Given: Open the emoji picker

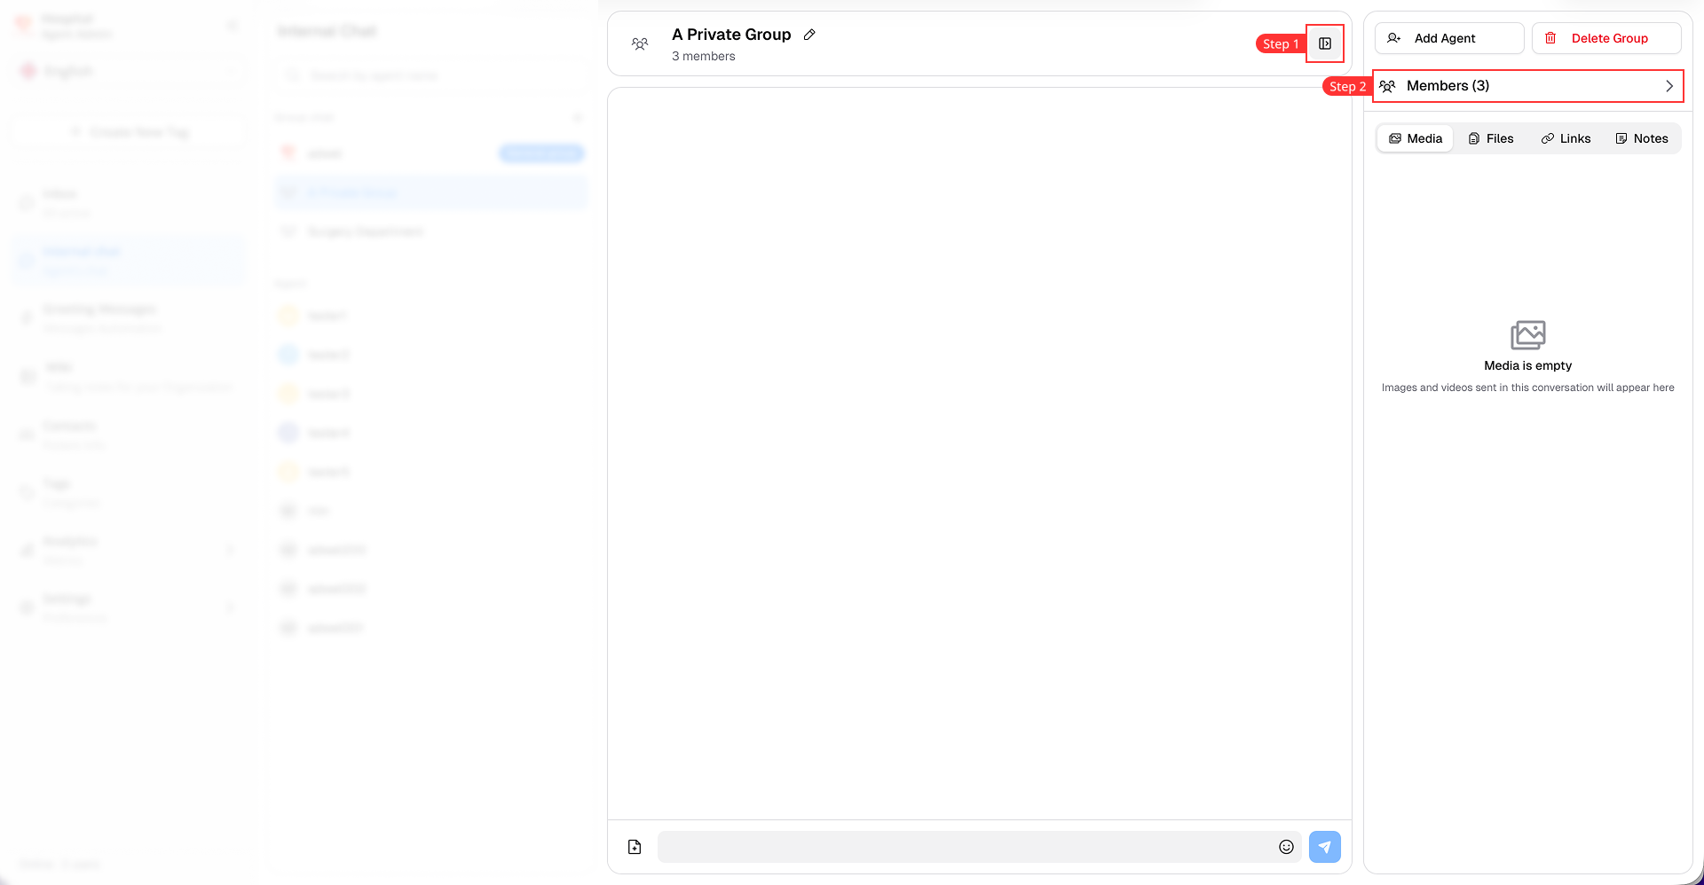Looking at the screenshot, I should click(1286, 847).
